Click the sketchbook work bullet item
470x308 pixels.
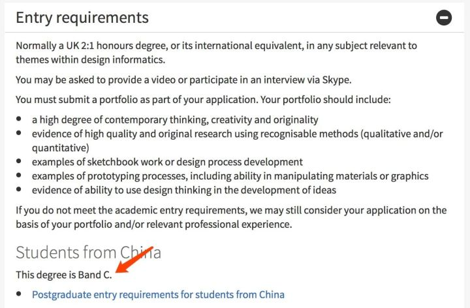167,162
